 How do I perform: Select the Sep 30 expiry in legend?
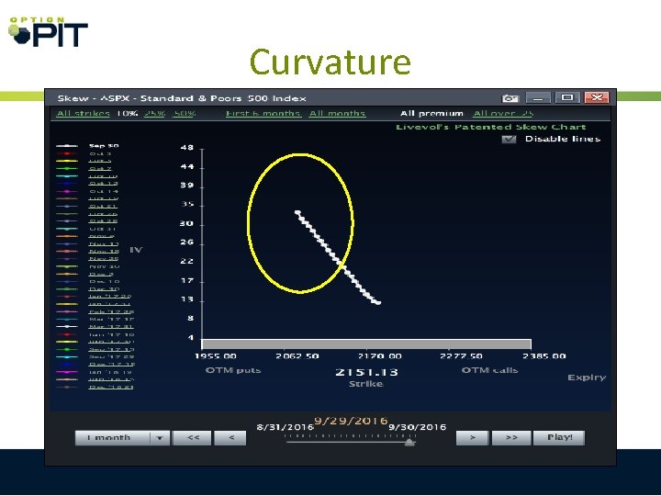[104, 146]
